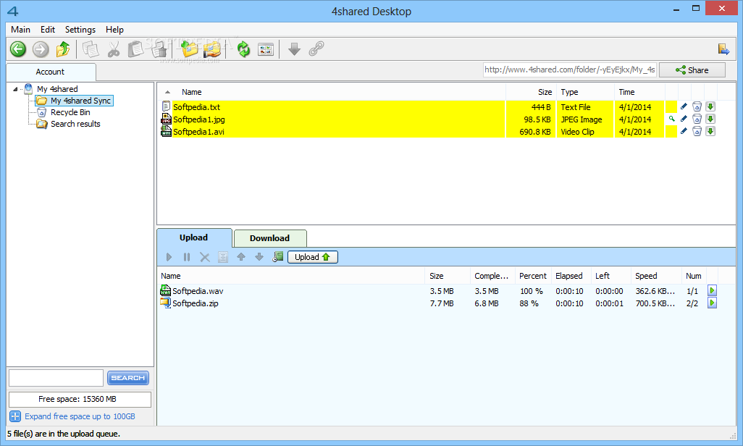Click the sort arrow left of the Name header
Viewport: 743px width, 446px height.
[167, 92]
